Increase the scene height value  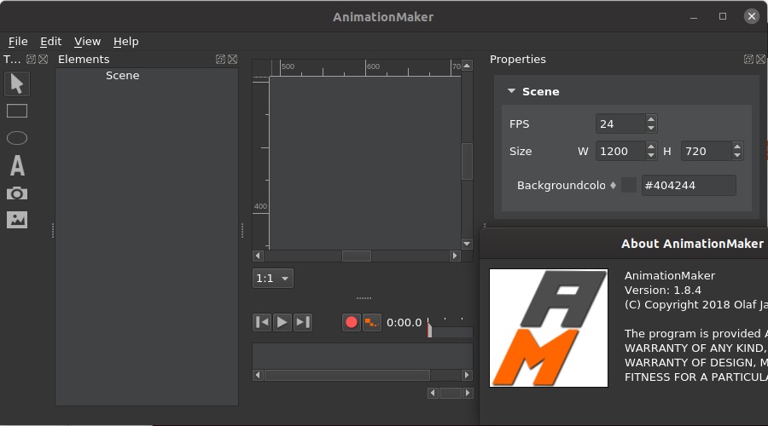coord(737,147)
